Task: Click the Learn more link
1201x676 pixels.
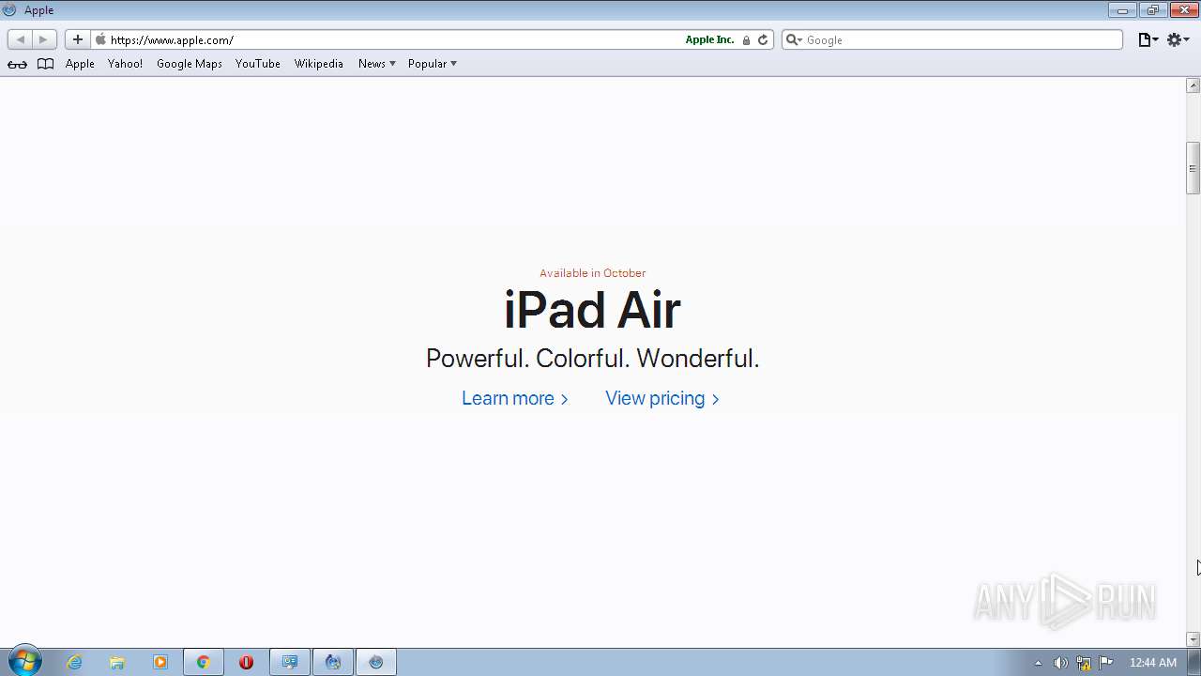Action: pyautogui.click(x=515, y=398)
